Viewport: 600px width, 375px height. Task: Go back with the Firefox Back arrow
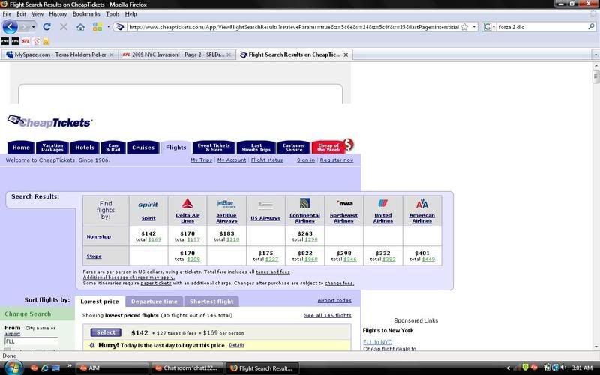10,27
